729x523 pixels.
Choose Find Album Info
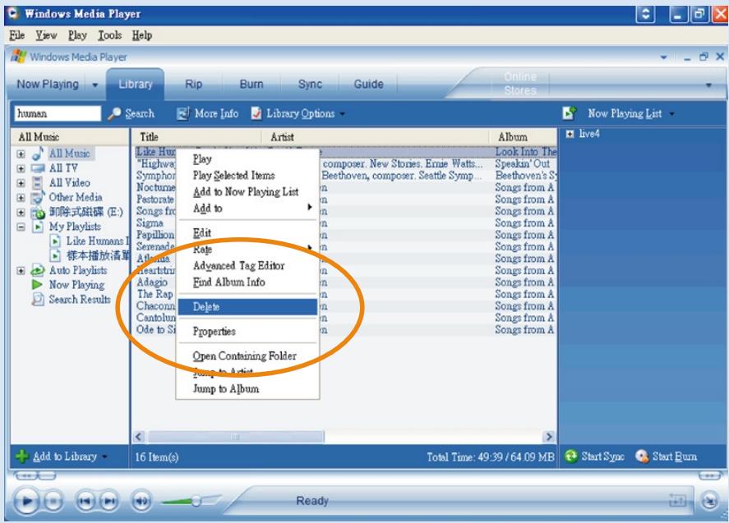248,282
